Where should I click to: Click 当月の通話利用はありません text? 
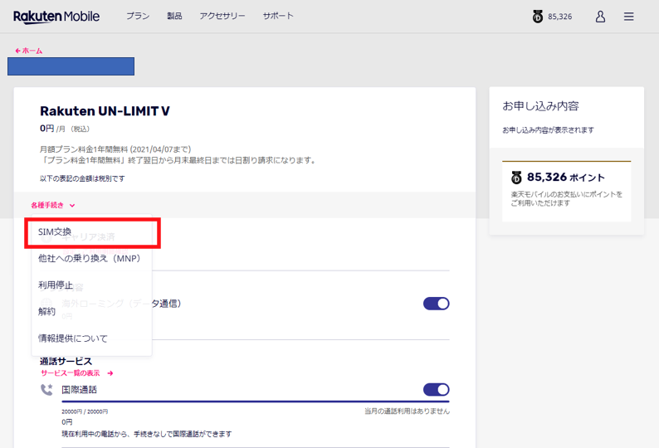[407, 411]
